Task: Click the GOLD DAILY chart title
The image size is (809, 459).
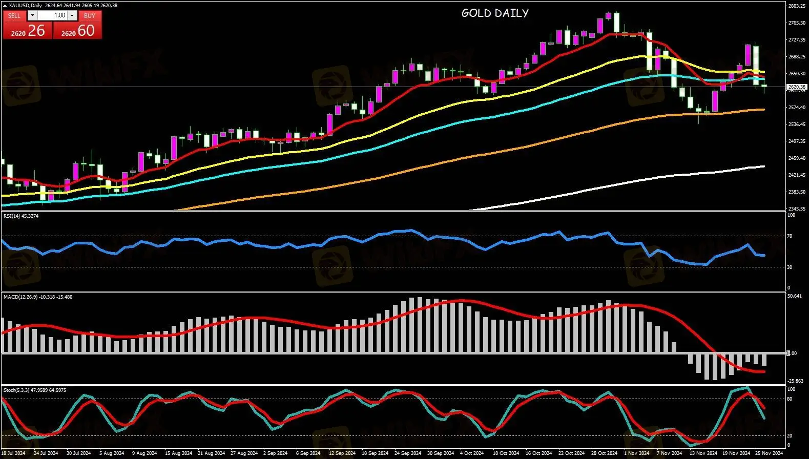Action: 495,13
